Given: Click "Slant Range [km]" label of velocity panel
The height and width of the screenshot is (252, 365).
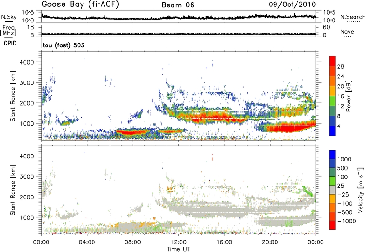Looking at the screenshot, I should coord(13,190).
